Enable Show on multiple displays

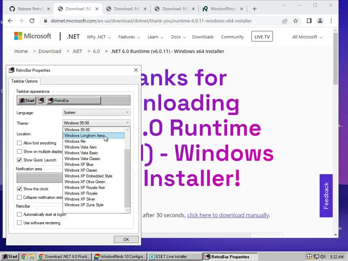(19, 151)
